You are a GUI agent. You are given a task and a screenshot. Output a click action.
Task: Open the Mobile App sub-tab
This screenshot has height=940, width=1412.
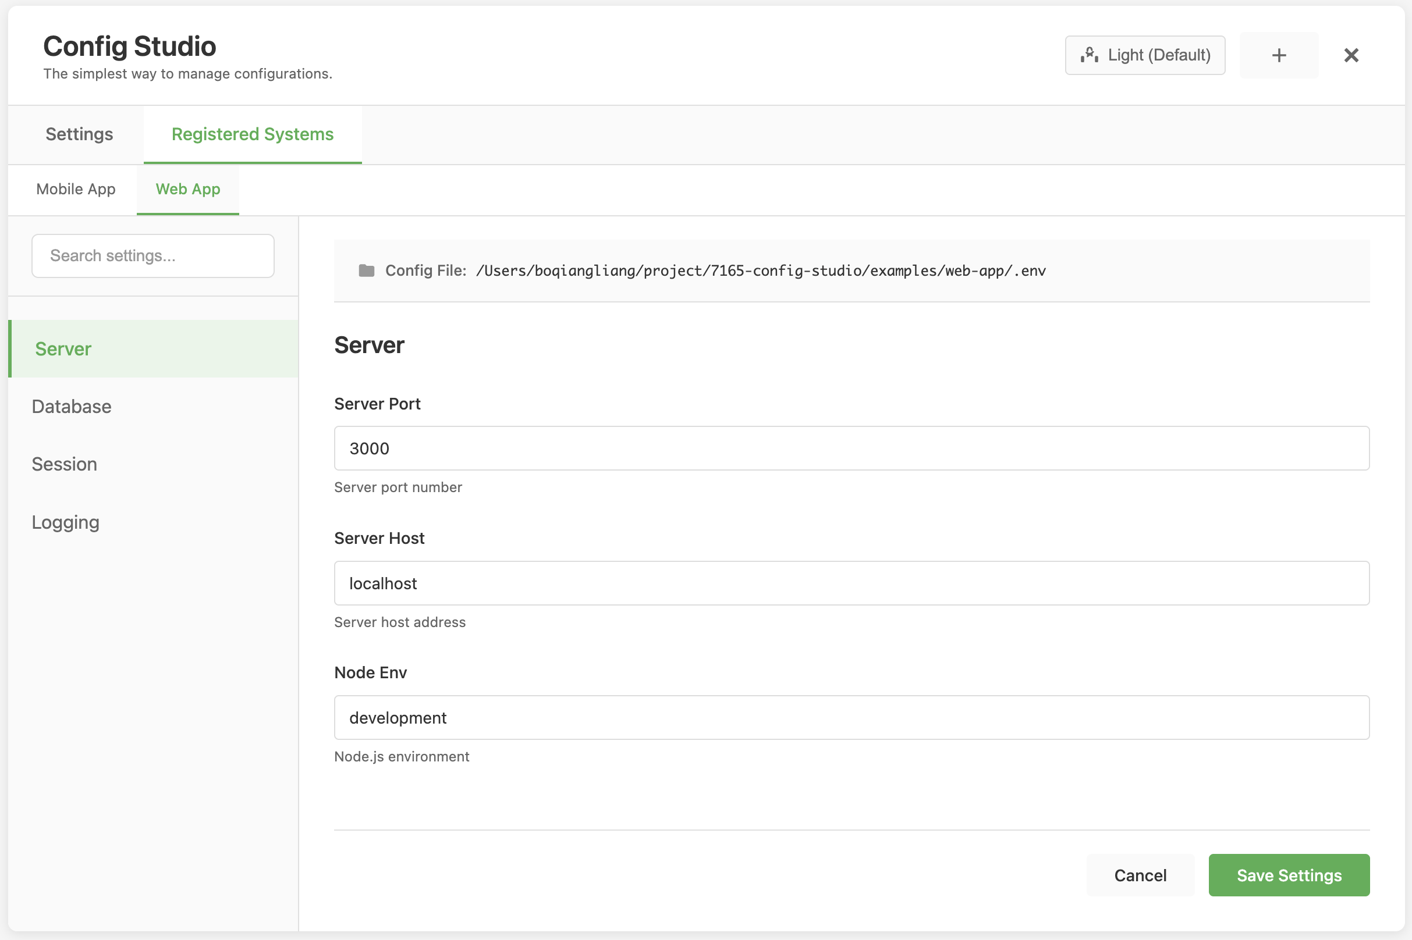pos(76,189)
